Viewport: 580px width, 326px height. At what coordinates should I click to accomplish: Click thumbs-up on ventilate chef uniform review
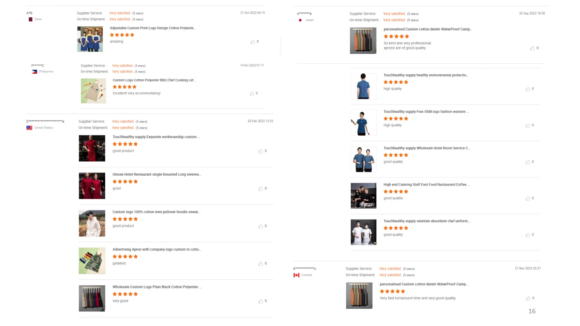click(x=527, y=235)
